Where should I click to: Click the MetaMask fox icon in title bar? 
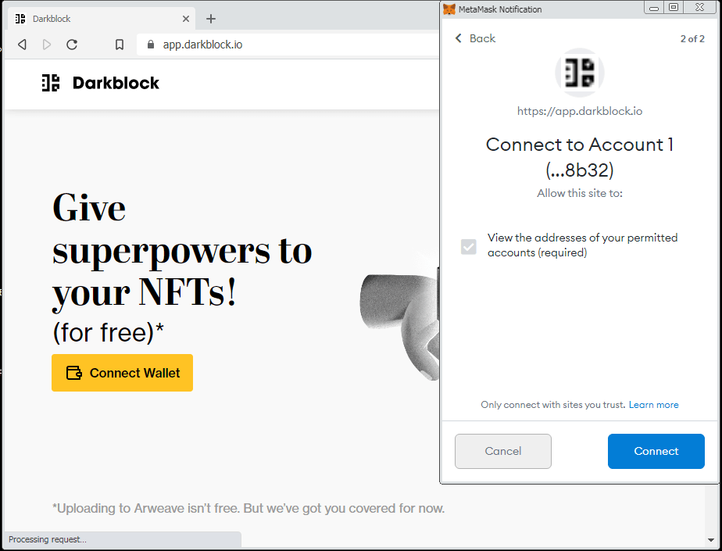[449, 9]
